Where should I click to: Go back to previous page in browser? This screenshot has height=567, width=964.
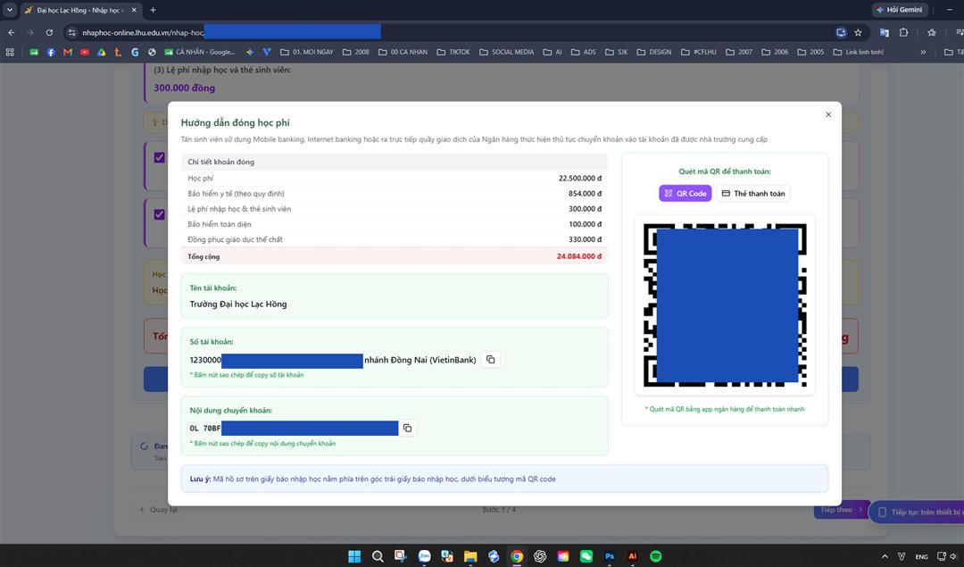coord(11,33)
